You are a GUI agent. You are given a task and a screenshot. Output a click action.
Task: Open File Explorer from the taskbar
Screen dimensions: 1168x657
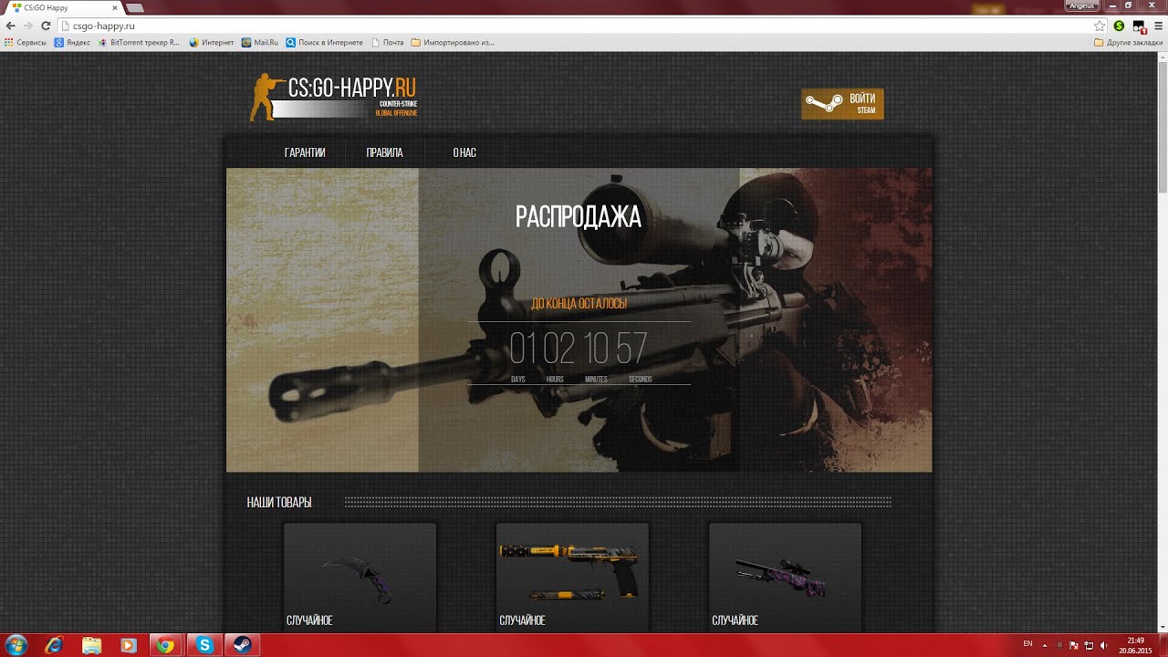[91, 645]
